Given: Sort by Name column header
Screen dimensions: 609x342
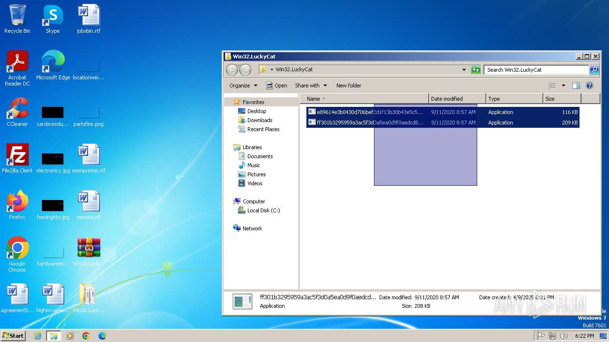Looking at the screenshot, I should pyautogui.click(x=364, y=99).
